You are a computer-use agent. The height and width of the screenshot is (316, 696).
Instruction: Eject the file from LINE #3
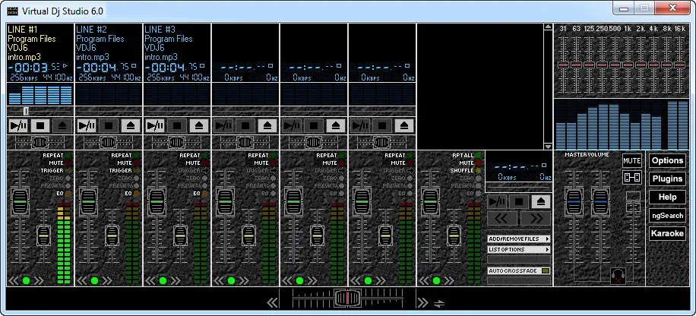[199, 125]
